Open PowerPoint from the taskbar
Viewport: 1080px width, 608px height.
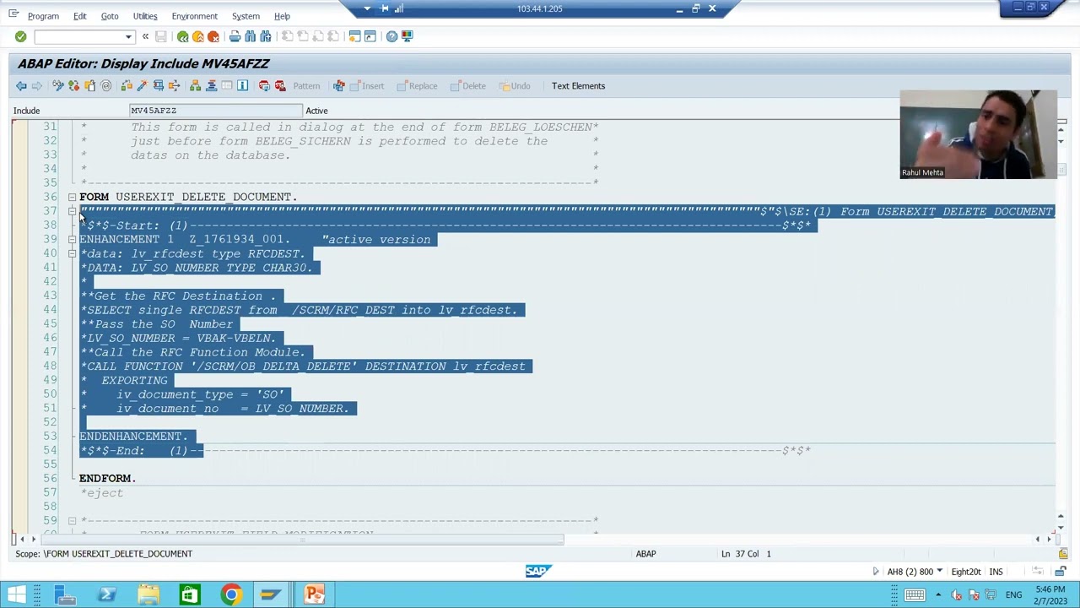pos(314,595)
